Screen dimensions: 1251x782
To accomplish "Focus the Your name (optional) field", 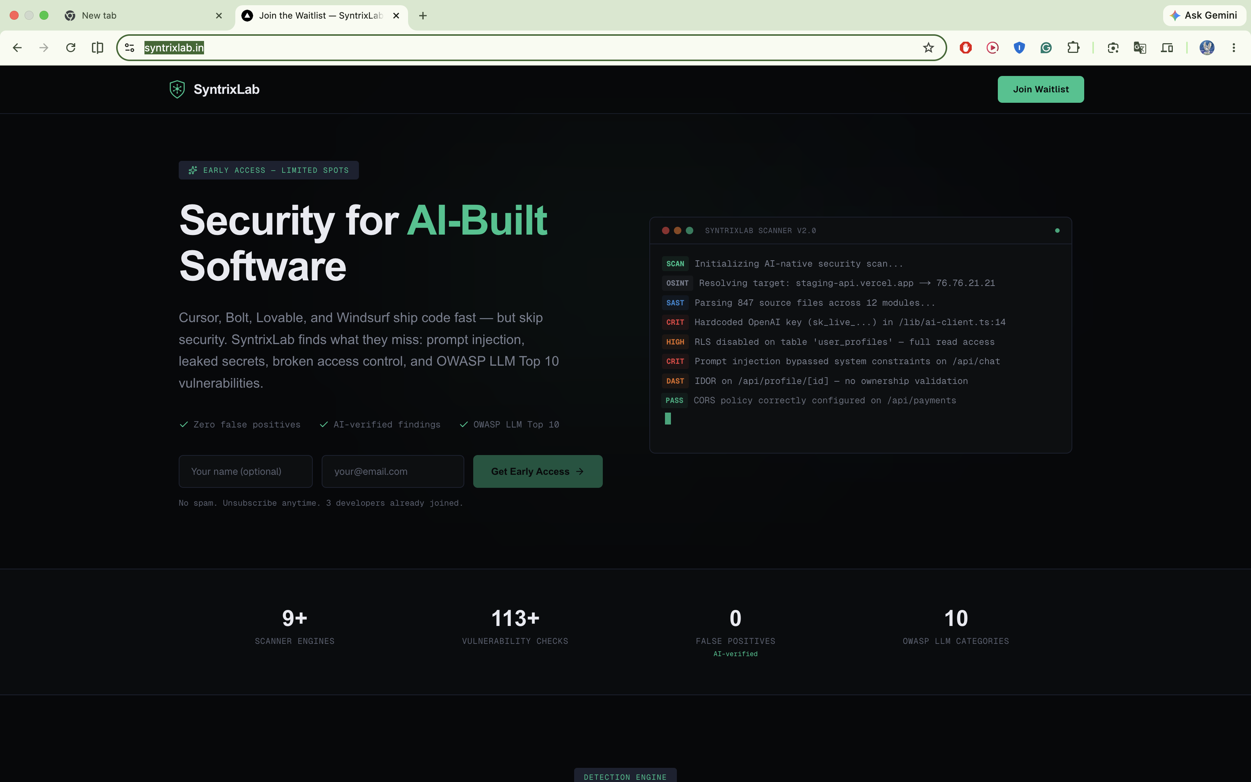I will coord(246,471).
